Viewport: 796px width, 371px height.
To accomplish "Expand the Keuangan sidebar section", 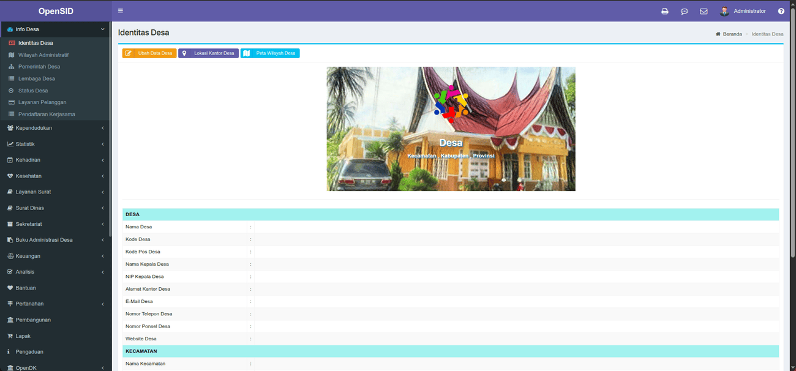I will [55, 256].
